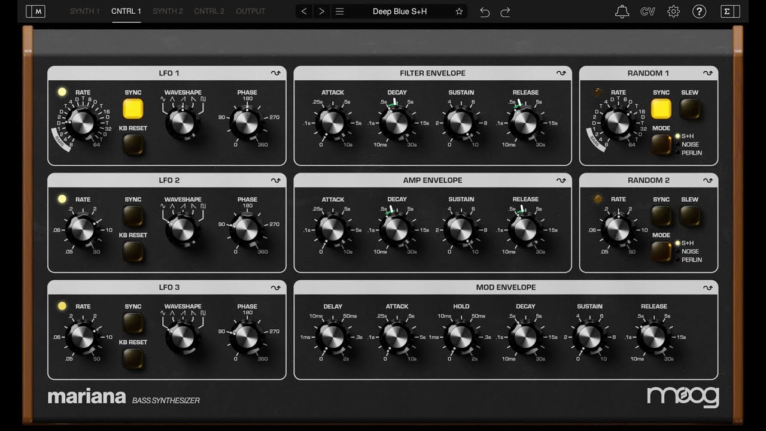Viewport: 766px width, 431px height.
Task: Click Mod Envelope HOLD knob
Action: pyautogui.click(x=461, y=337)
